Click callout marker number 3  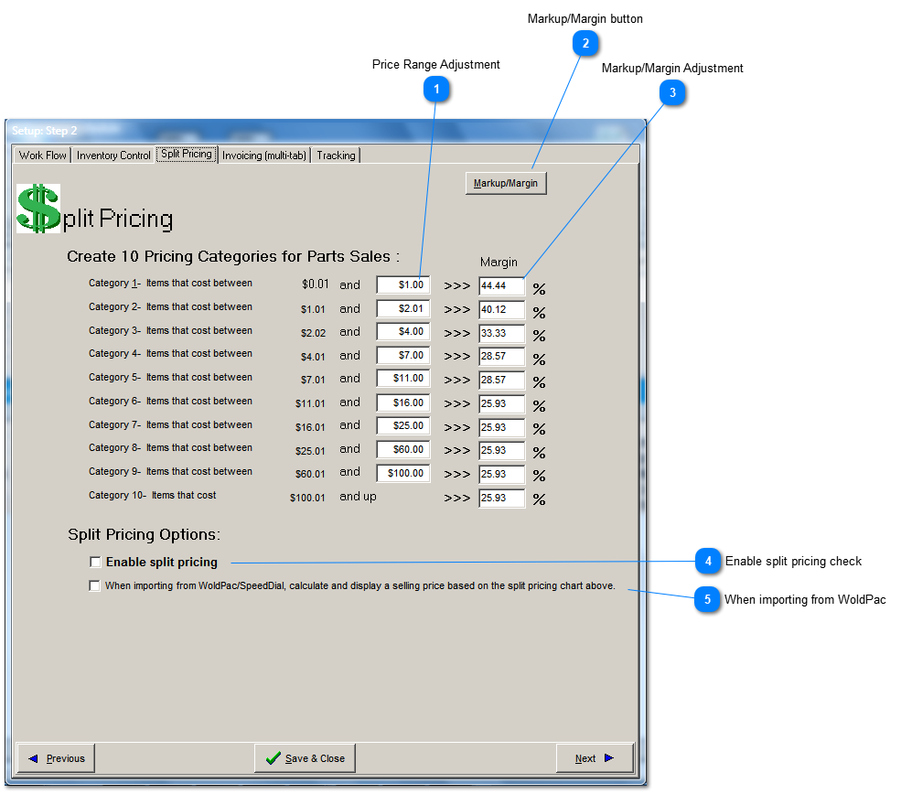[x=672, y=91]
